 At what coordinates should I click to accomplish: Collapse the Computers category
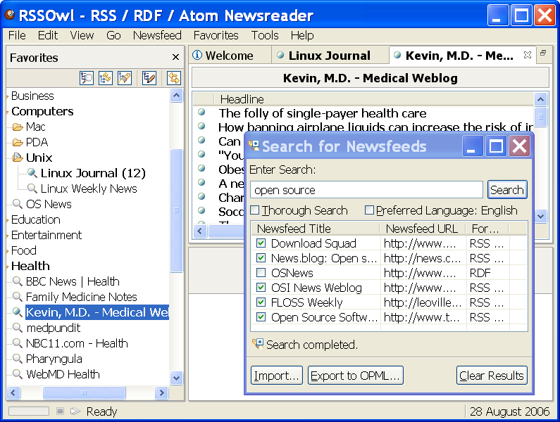[x=8, y=112]
